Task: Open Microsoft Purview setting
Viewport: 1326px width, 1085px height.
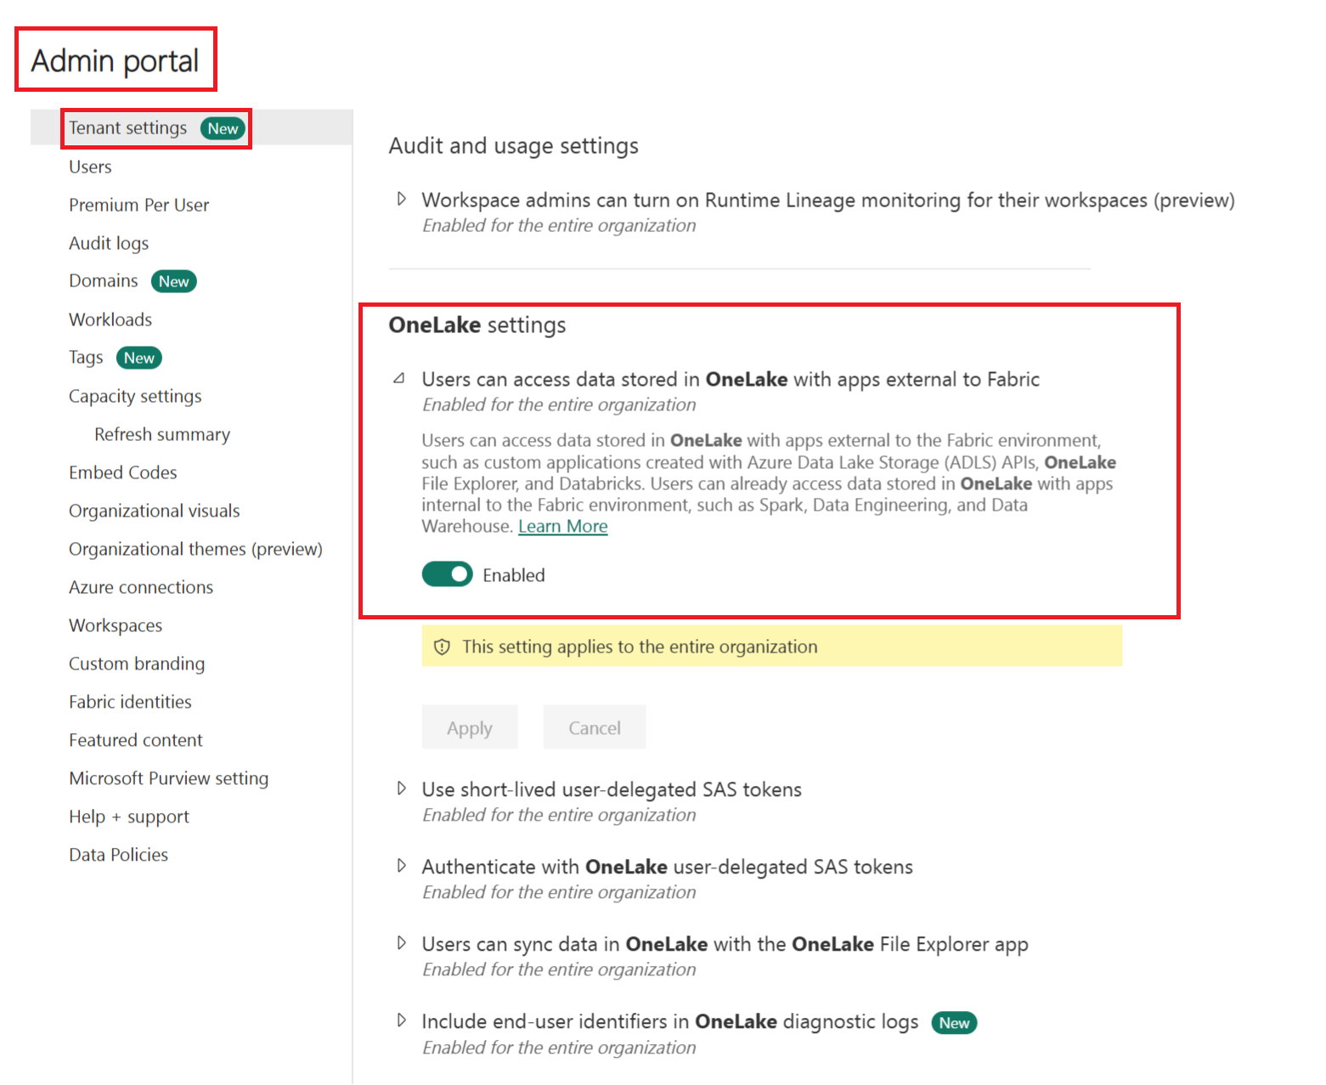Action: click(168, 778)
